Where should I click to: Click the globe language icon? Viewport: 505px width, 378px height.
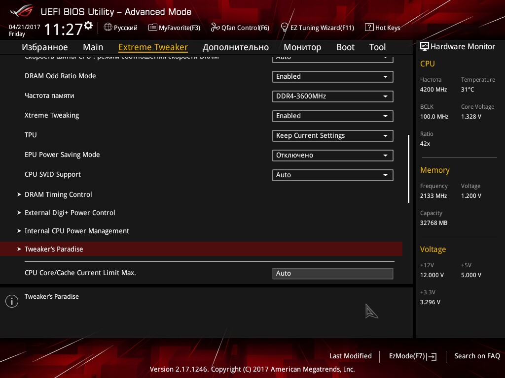[108, 28]
